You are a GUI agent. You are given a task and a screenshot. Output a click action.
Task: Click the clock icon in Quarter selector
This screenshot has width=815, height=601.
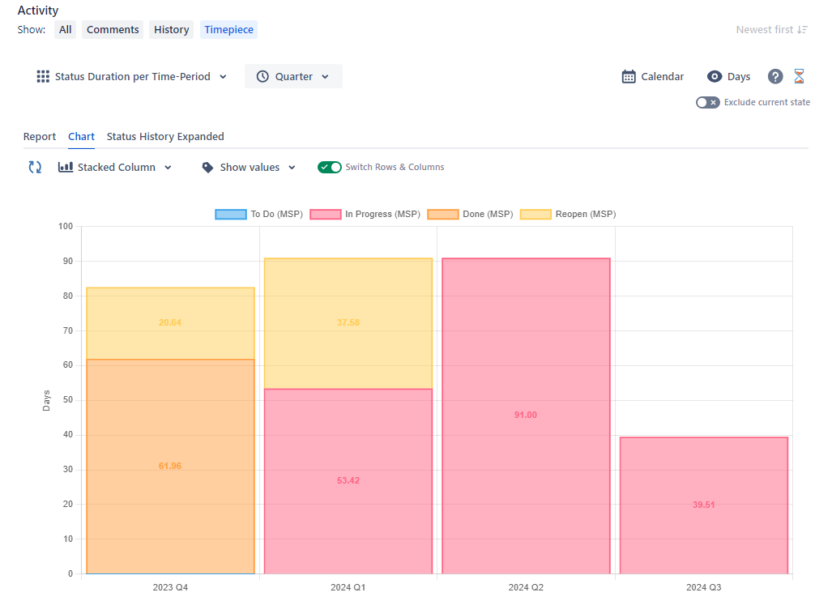[x=262, y=76]
